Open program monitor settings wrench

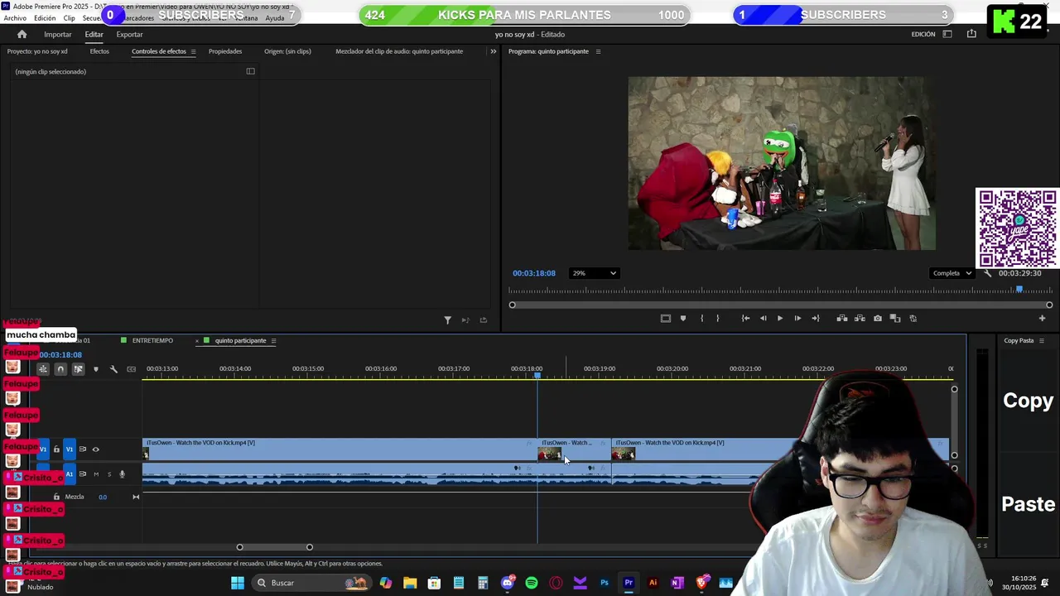tap(987, 273)
